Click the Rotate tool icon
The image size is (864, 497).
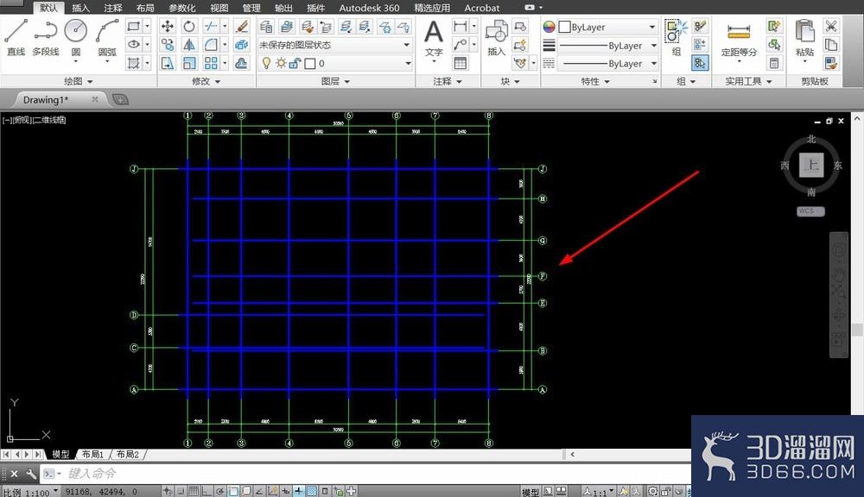[x=189, y=26]
